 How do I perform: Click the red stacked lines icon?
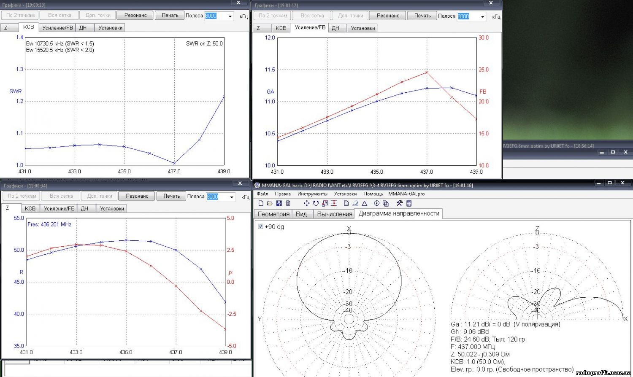tap(334, 203)
